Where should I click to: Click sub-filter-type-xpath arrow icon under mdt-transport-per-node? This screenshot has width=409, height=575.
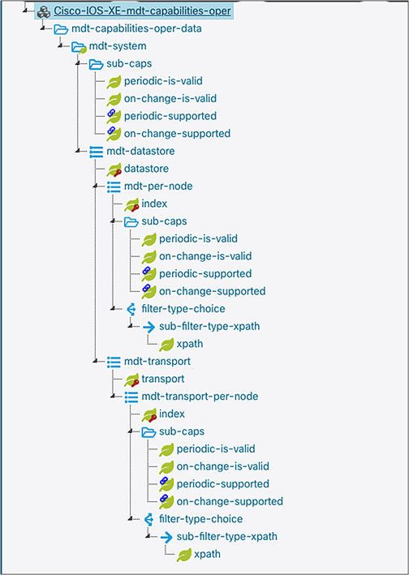pos(166,537)
